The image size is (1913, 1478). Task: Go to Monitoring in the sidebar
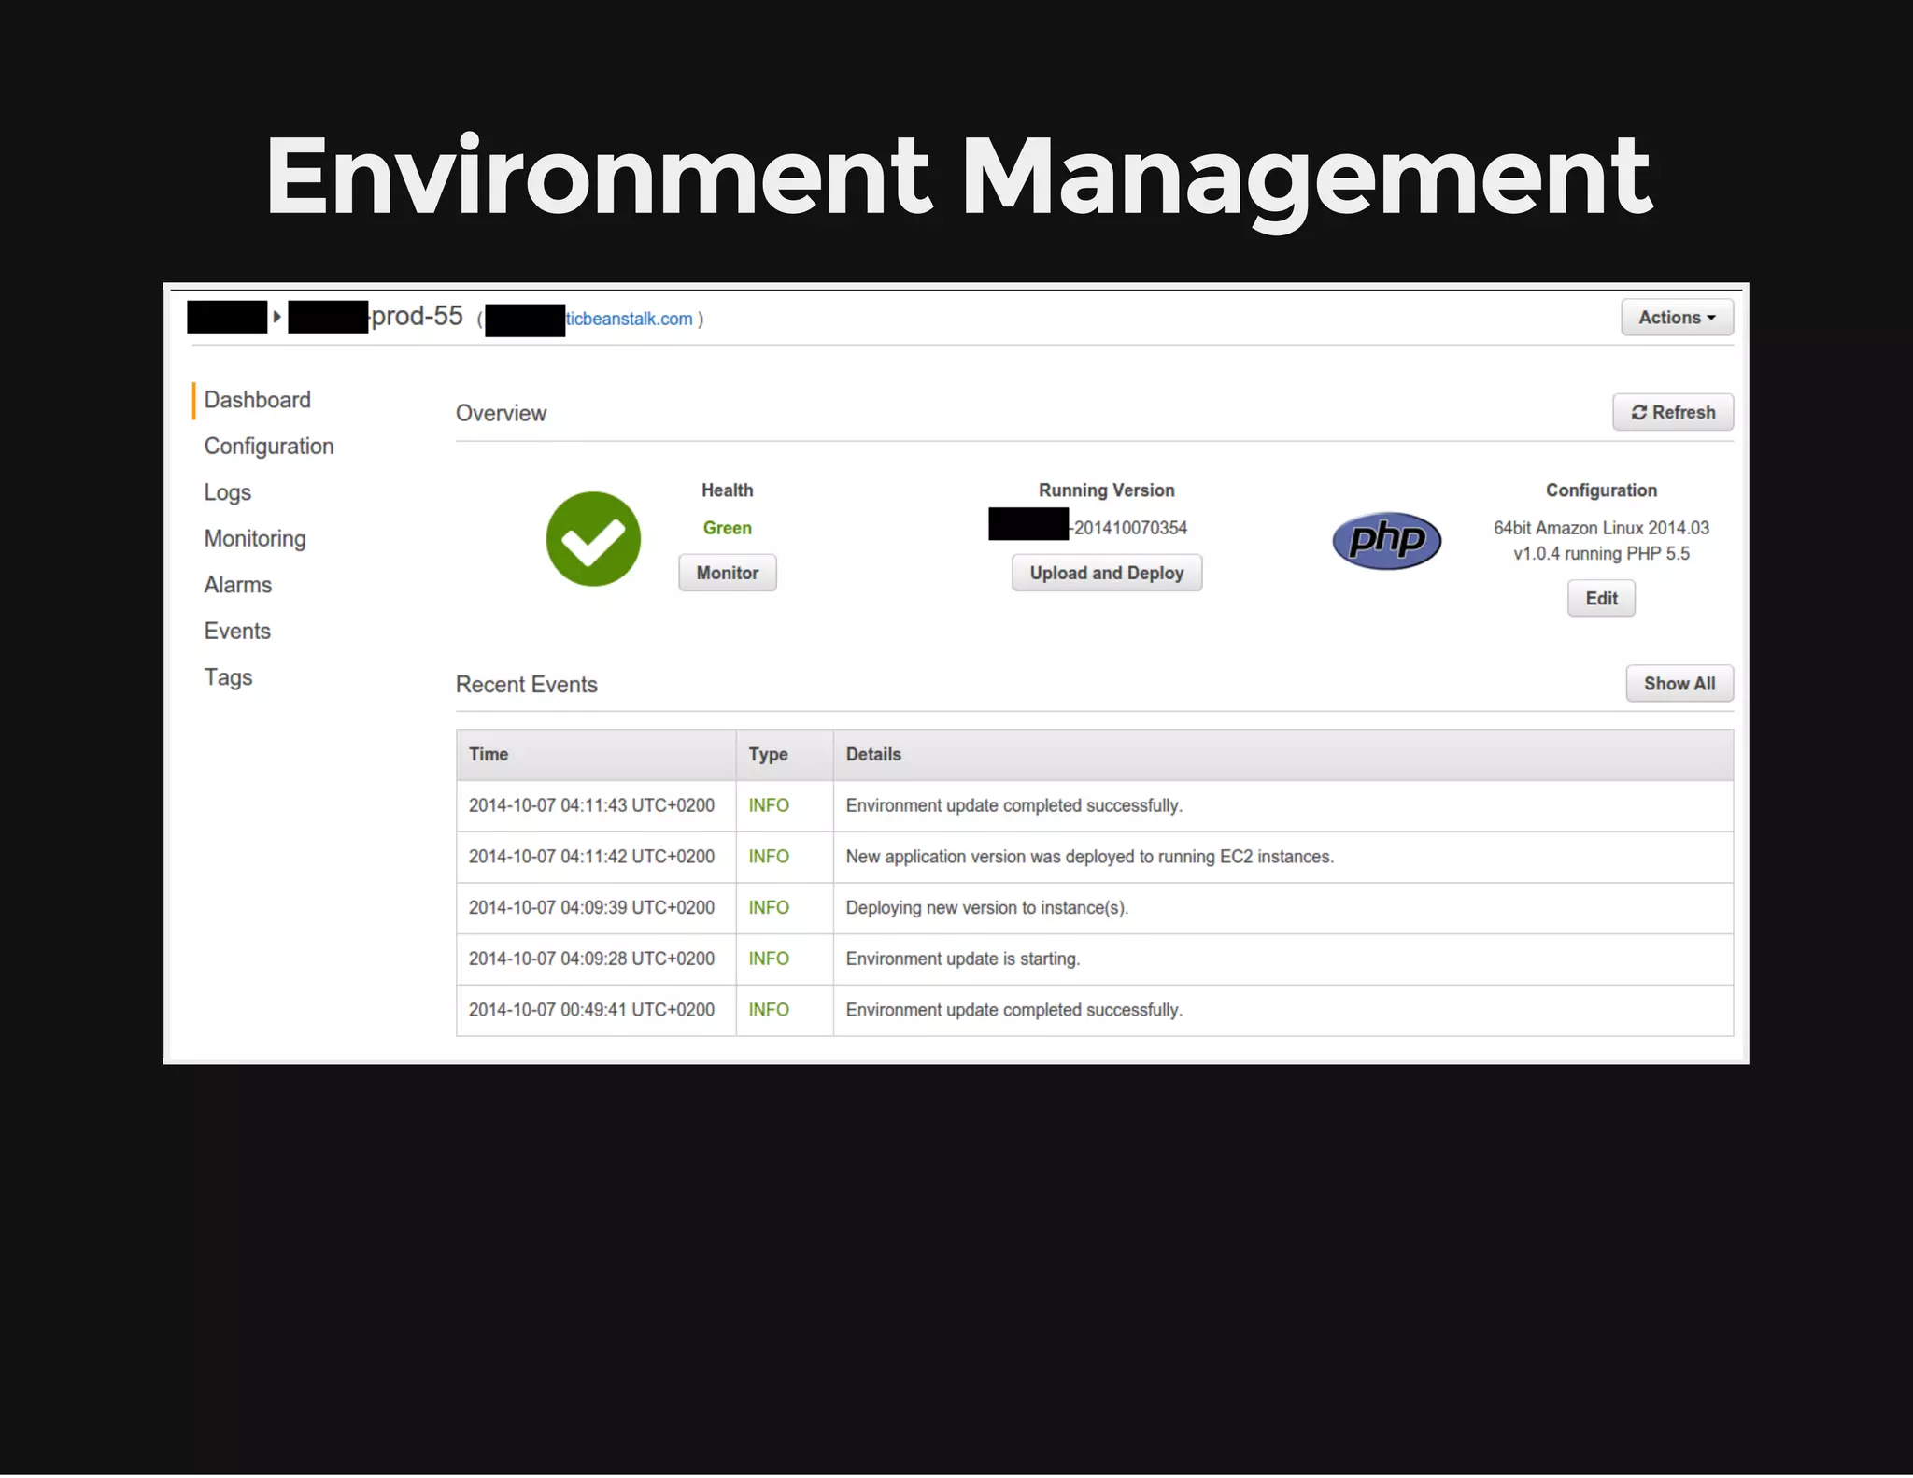[x=255, y=539]
